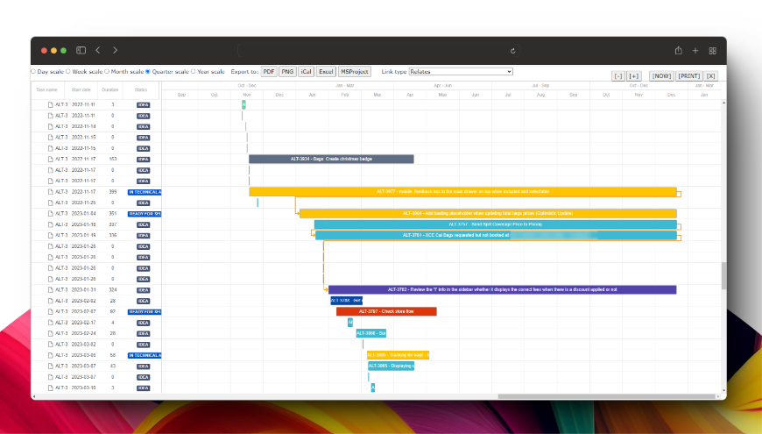Zoom out with the [-] button
Viewport: 762px width, 434px height.
(618, 76)
